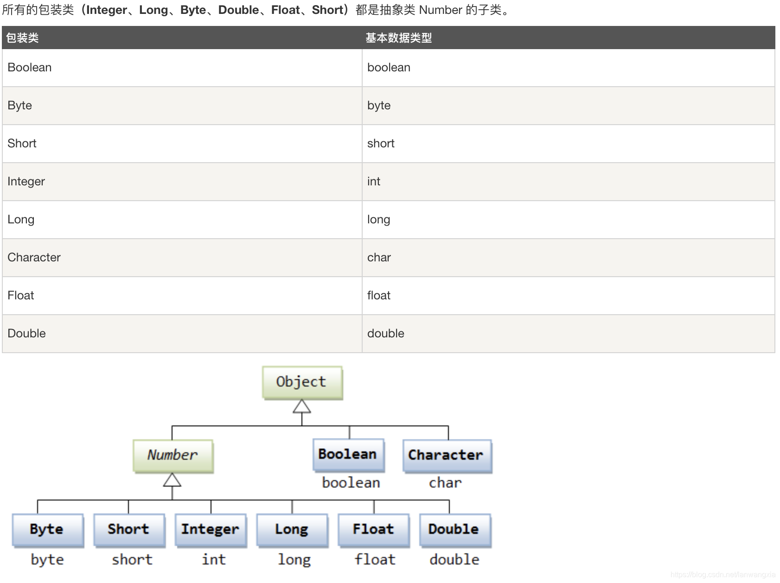Click the byte primitive cell in table
The height and width of the screenshot is (583, 780).
pyautogui.click(x=568, y=106)
